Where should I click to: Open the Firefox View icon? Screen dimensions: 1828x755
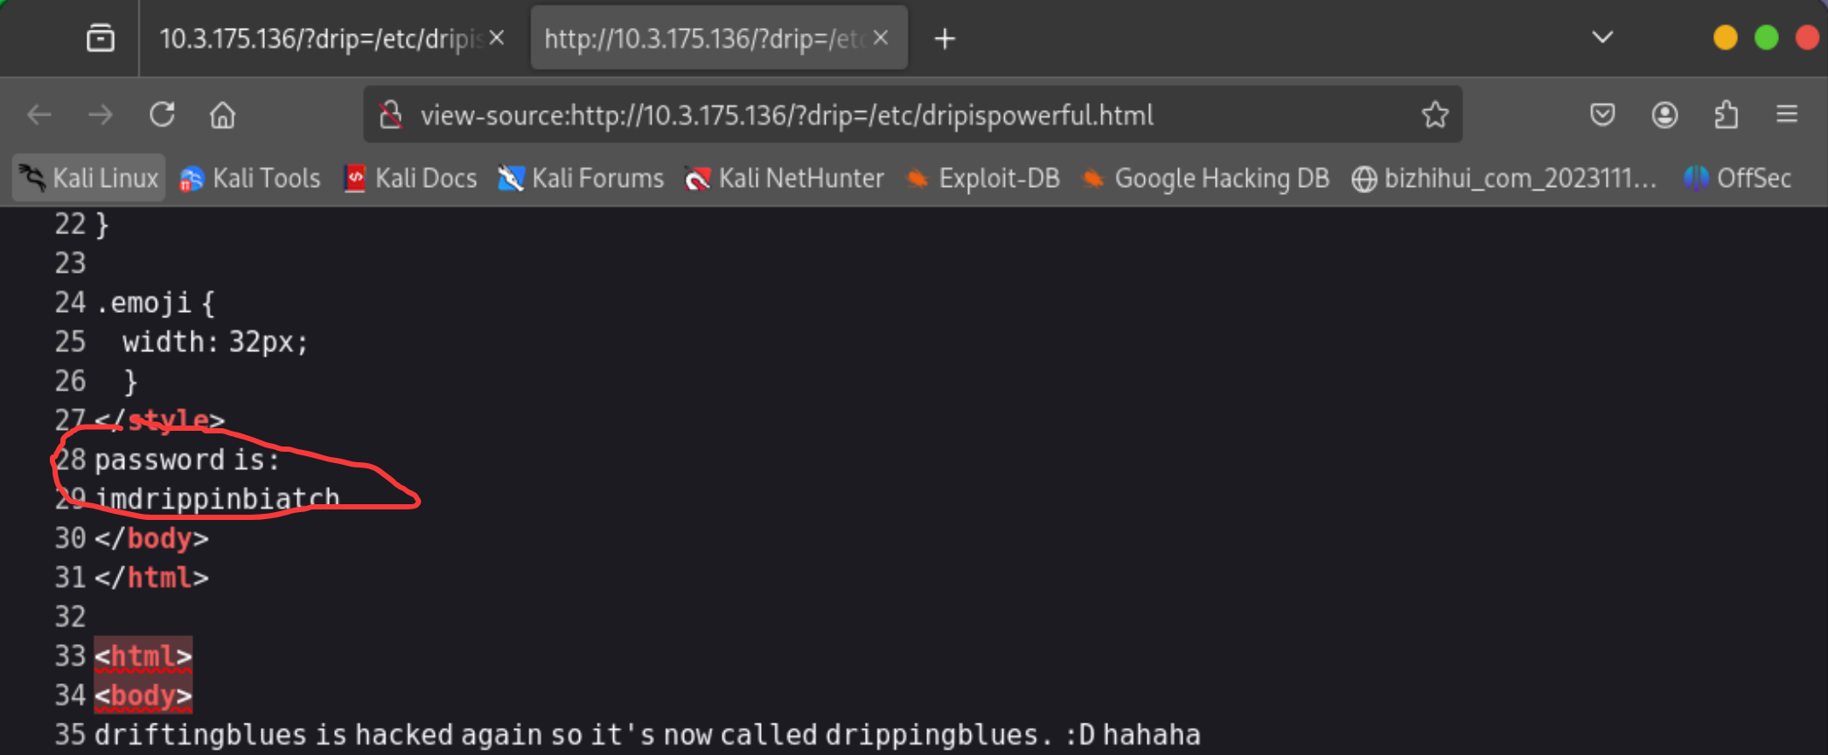click(x=101, y=38)
